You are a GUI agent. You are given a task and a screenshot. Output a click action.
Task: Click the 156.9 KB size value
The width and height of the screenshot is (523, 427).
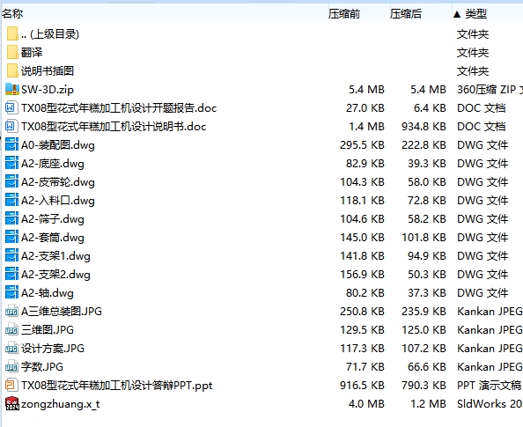362,274
